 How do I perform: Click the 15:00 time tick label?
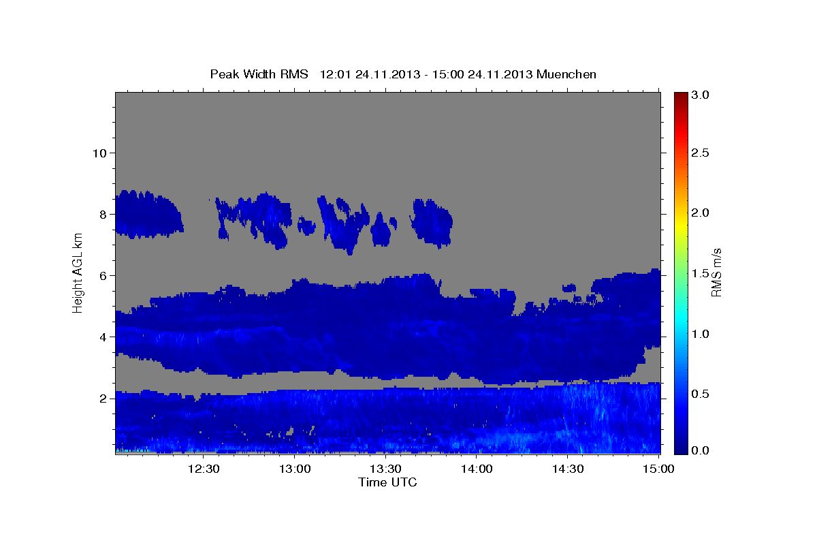(x=658, y=469)
